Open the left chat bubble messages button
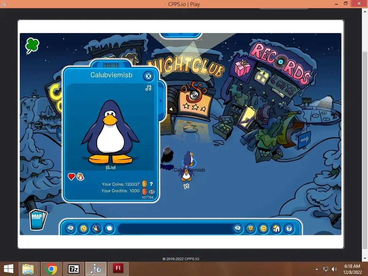The image size is (368, 276). 71,228
